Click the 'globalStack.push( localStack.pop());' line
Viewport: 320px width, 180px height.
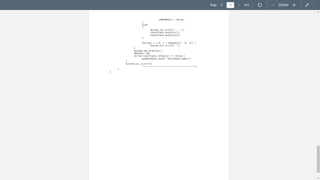(167, 58)
